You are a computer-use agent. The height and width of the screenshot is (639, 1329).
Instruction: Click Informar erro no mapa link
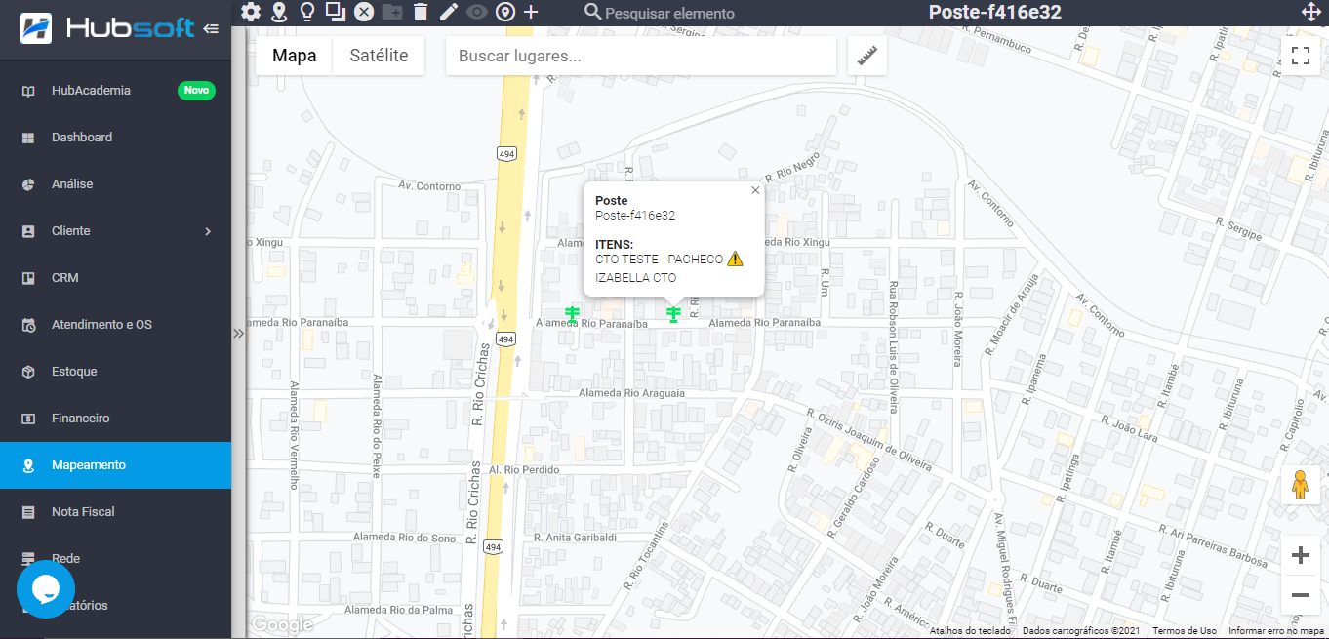[1276, 631]
